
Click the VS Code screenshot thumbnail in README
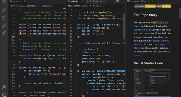(x=152, y=82)
